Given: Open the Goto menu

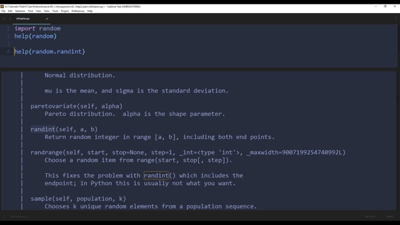Looking at the screenshot, I should click(x=47, y=11).
